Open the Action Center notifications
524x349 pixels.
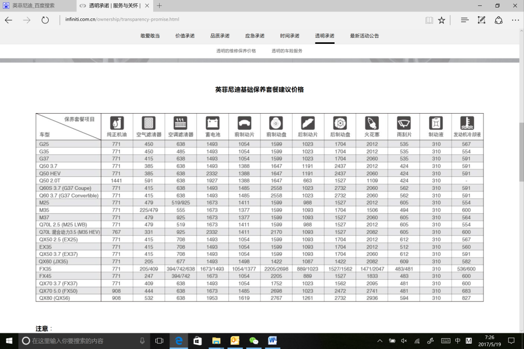512,341
